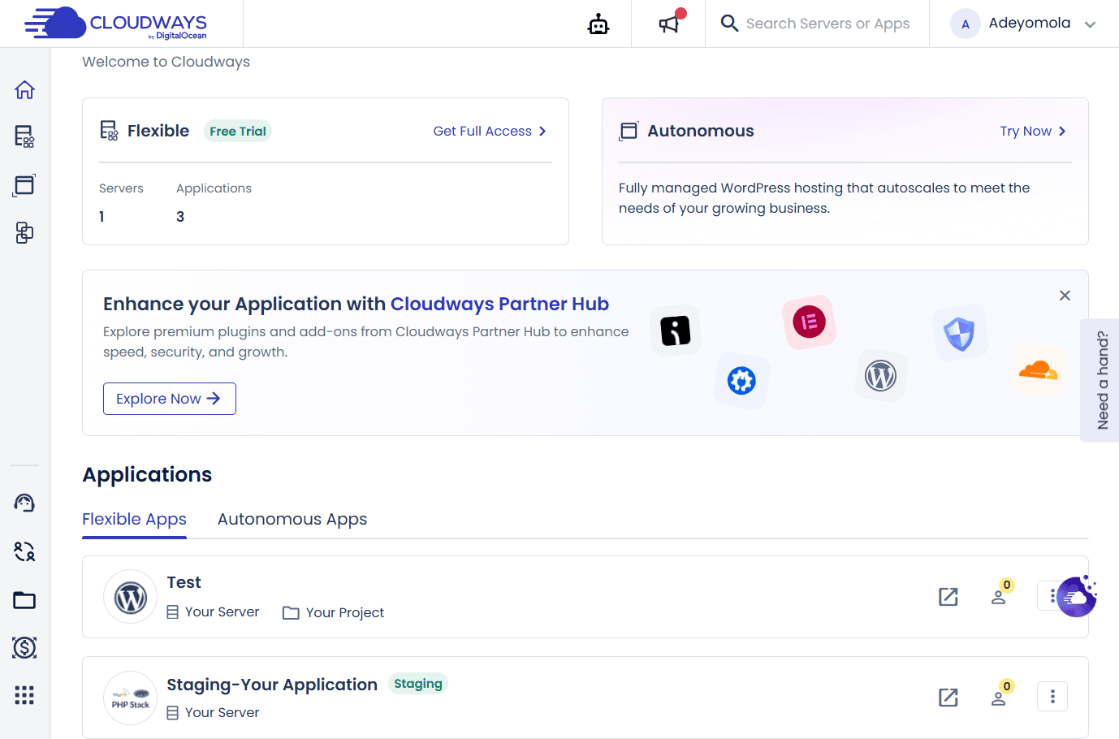Open Applications from the sidebar

tap(24, 185)
